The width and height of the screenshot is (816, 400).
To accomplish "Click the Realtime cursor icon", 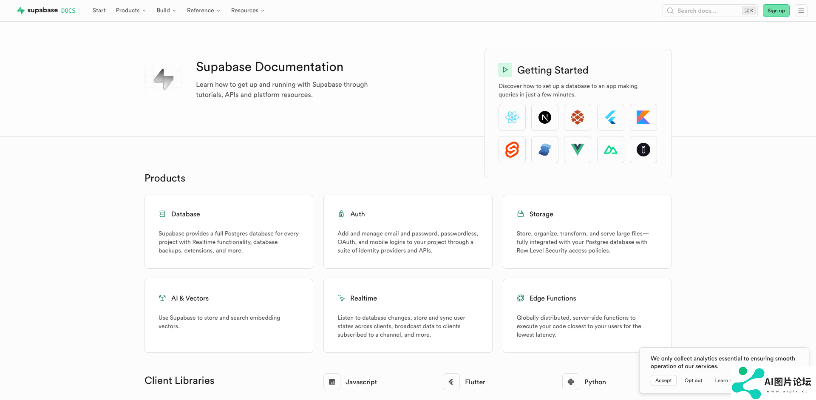I will click(341, 298).
